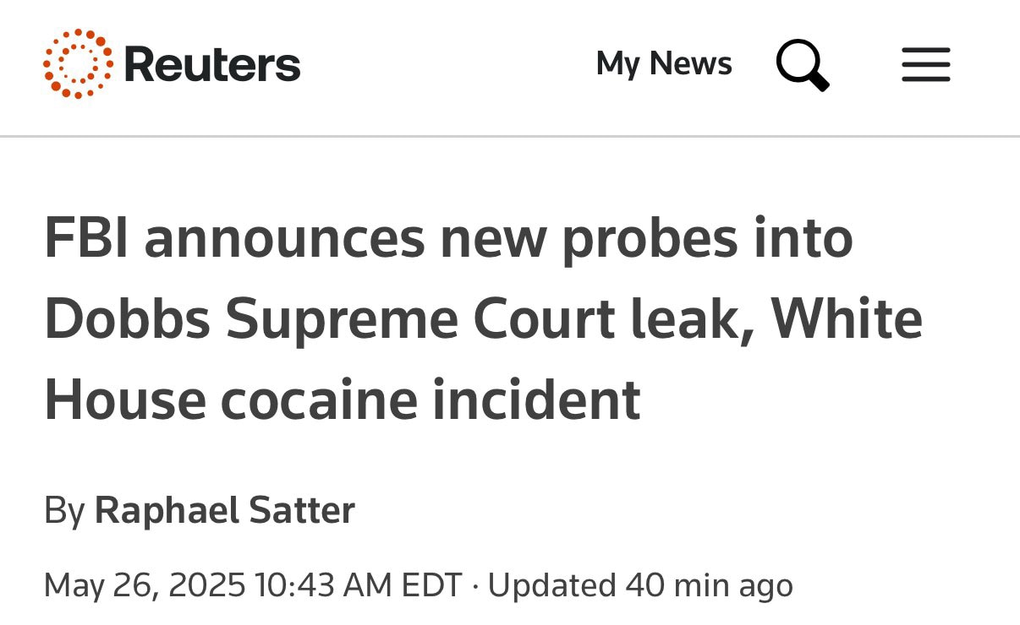Click the "By" byline label
The height and width of the screenshot is (625, 1020).
(64, 510)
